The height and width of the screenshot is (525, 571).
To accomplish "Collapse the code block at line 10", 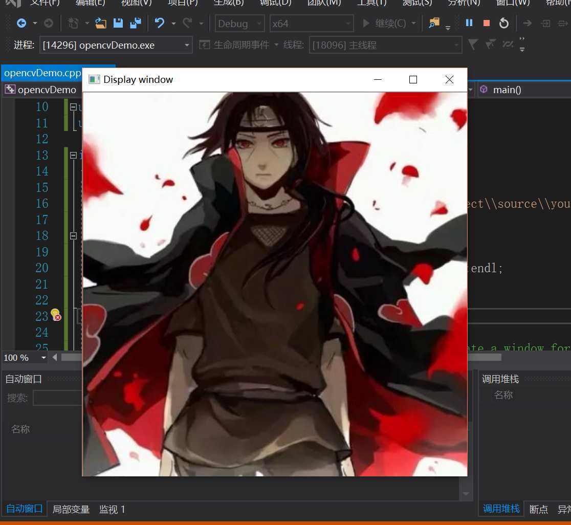I will click(73, 106).
